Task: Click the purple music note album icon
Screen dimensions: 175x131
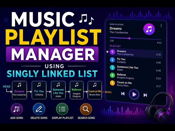Action: coord(149,29)
